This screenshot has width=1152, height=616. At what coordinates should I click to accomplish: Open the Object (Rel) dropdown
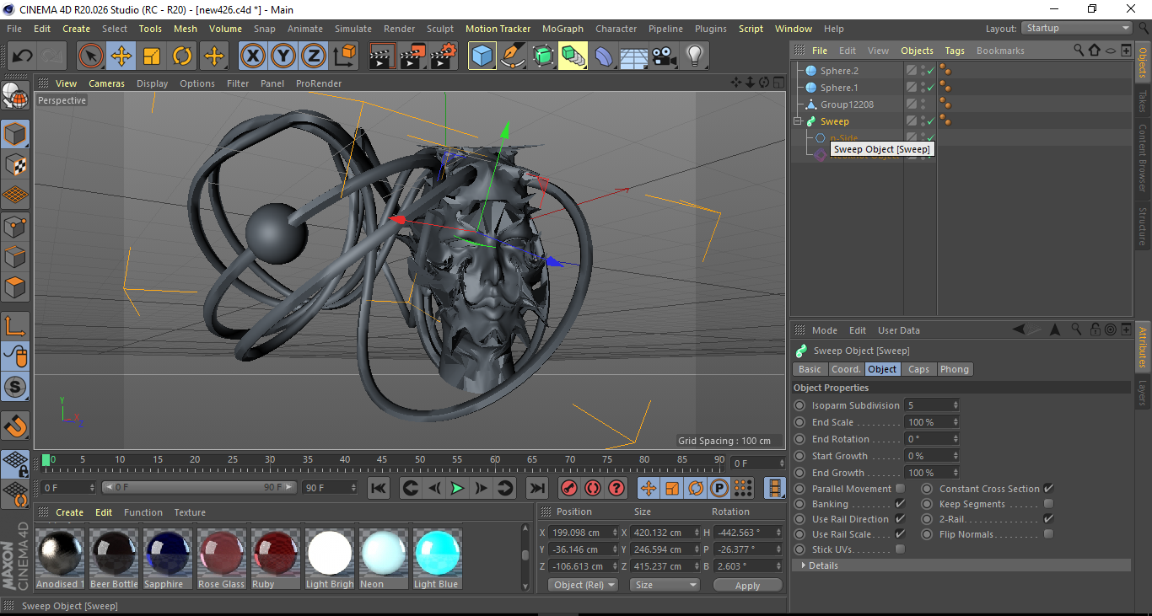coord(583,585)
